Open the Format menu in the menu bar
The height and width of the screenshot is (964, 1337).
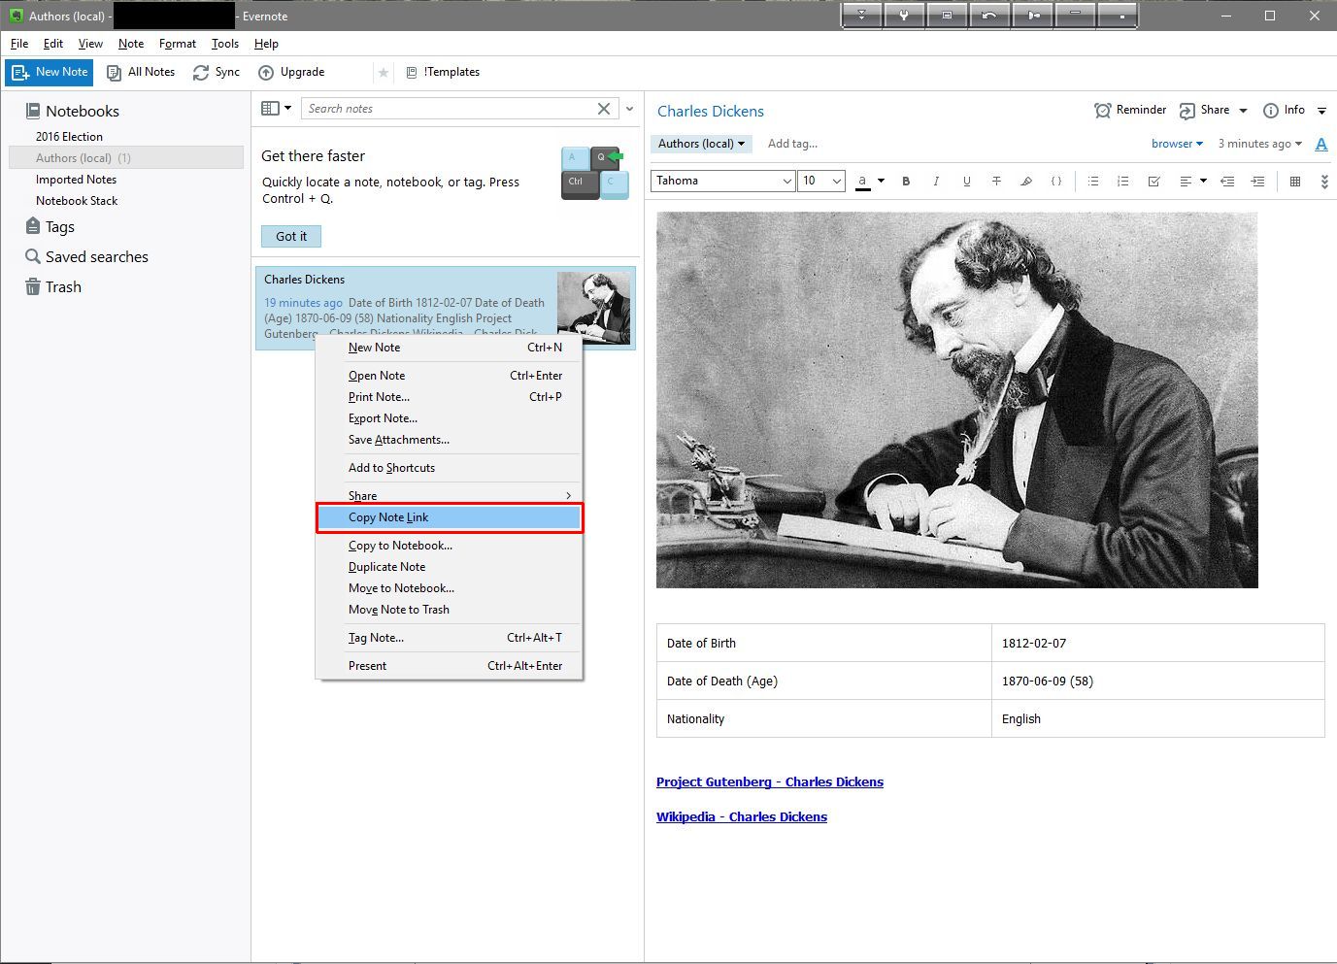[178, 44]
